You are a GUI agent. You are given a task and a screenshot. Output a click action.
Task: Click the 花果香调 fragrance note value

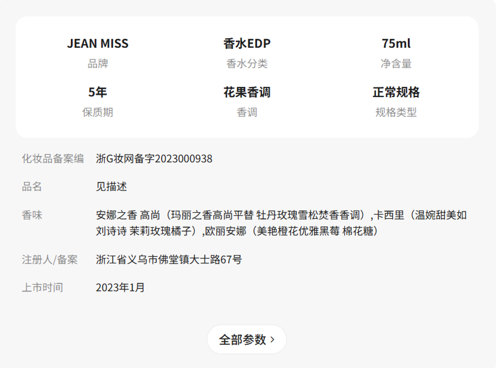(x=247, y=92)
